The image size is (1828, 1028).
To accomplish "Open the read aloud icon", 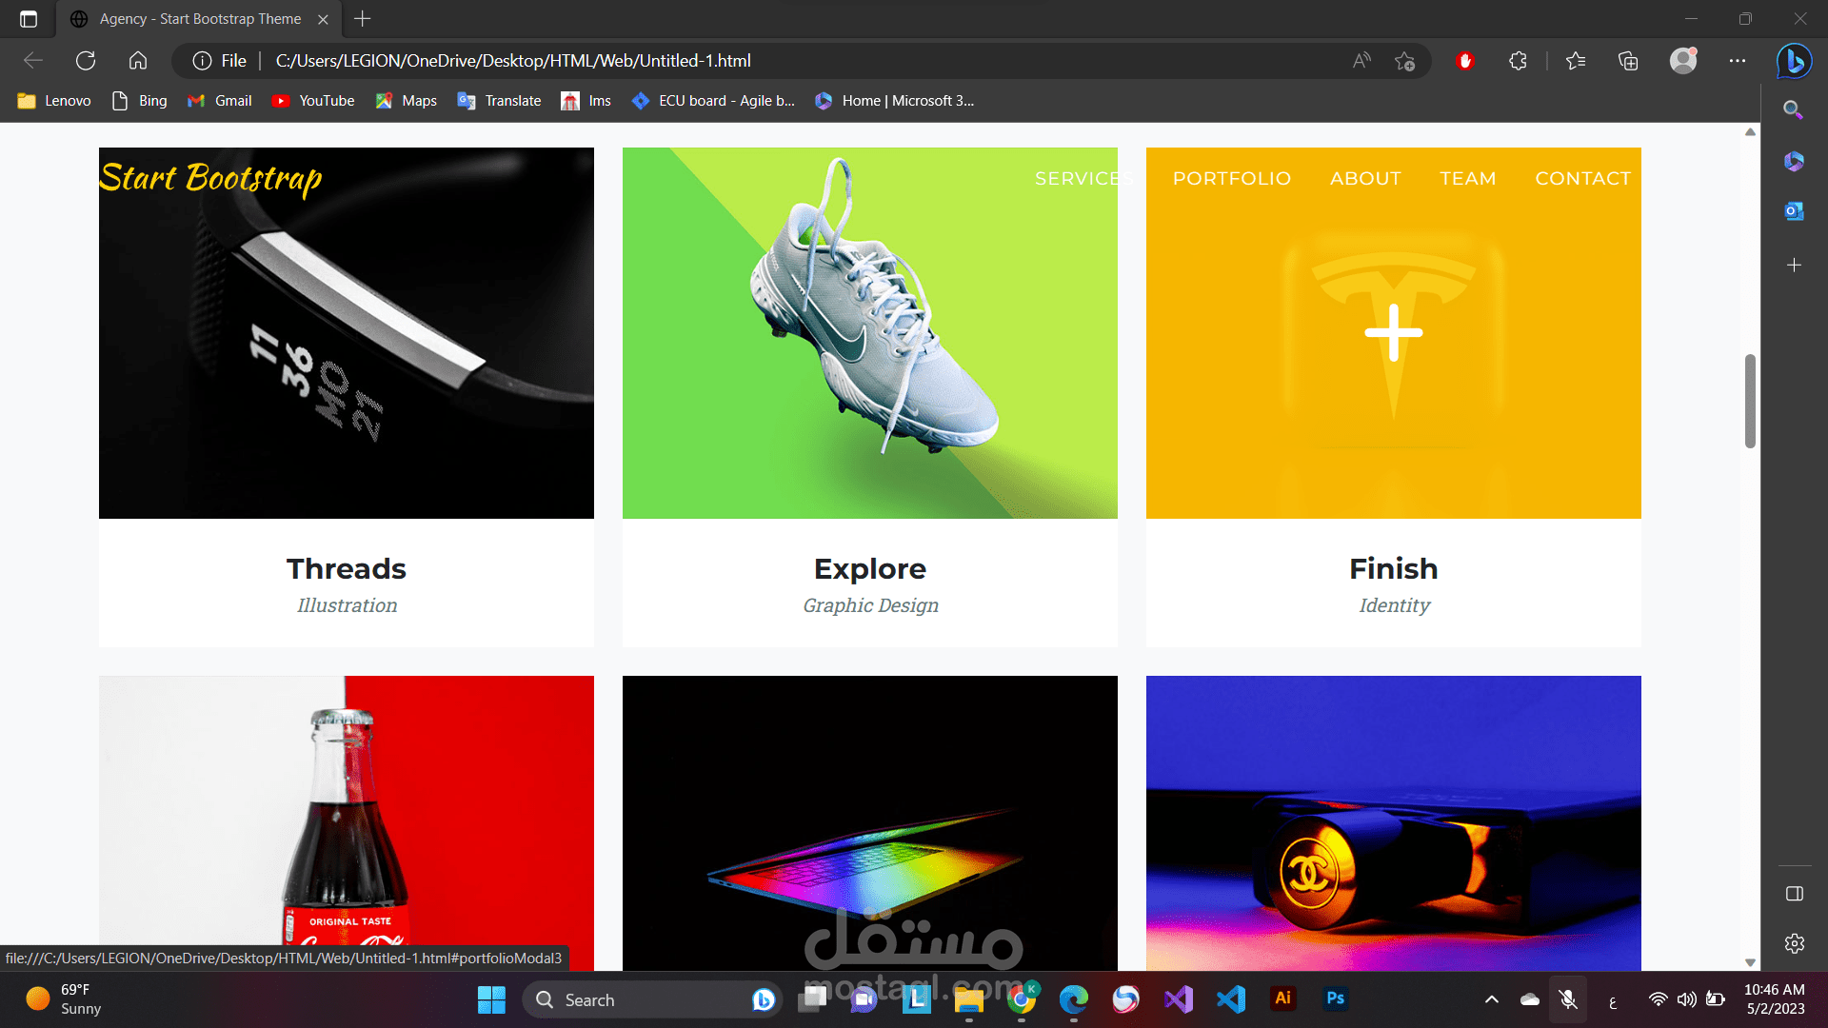I will pos(1361,61).
